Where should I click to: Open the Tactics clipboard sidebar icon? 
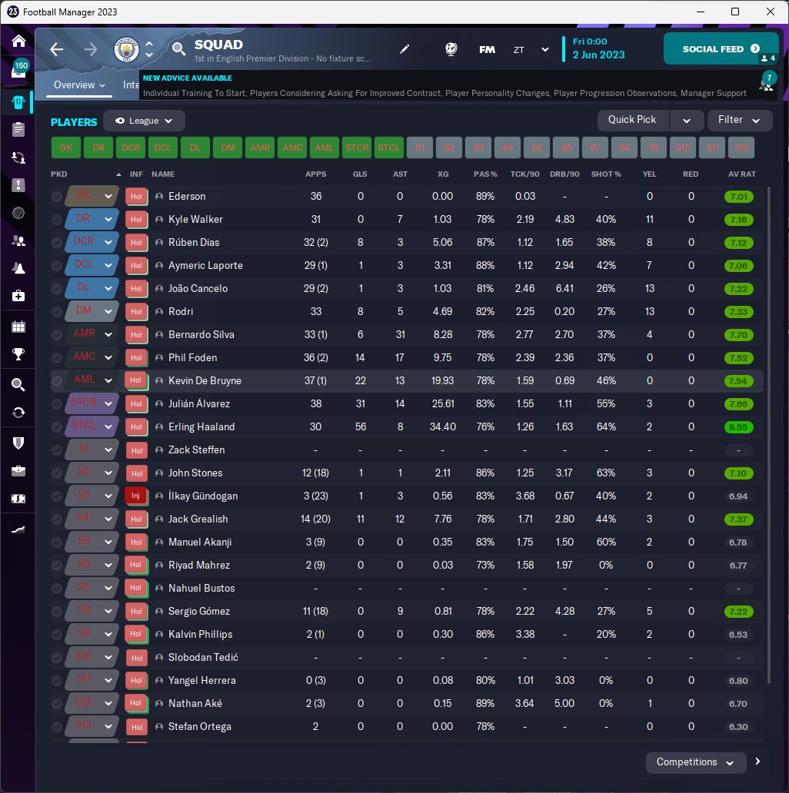(18, 129)
